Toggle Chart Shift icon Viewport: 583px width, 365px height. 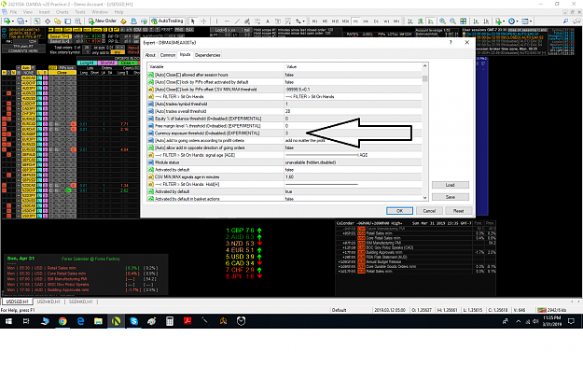[x=486, y=21]
